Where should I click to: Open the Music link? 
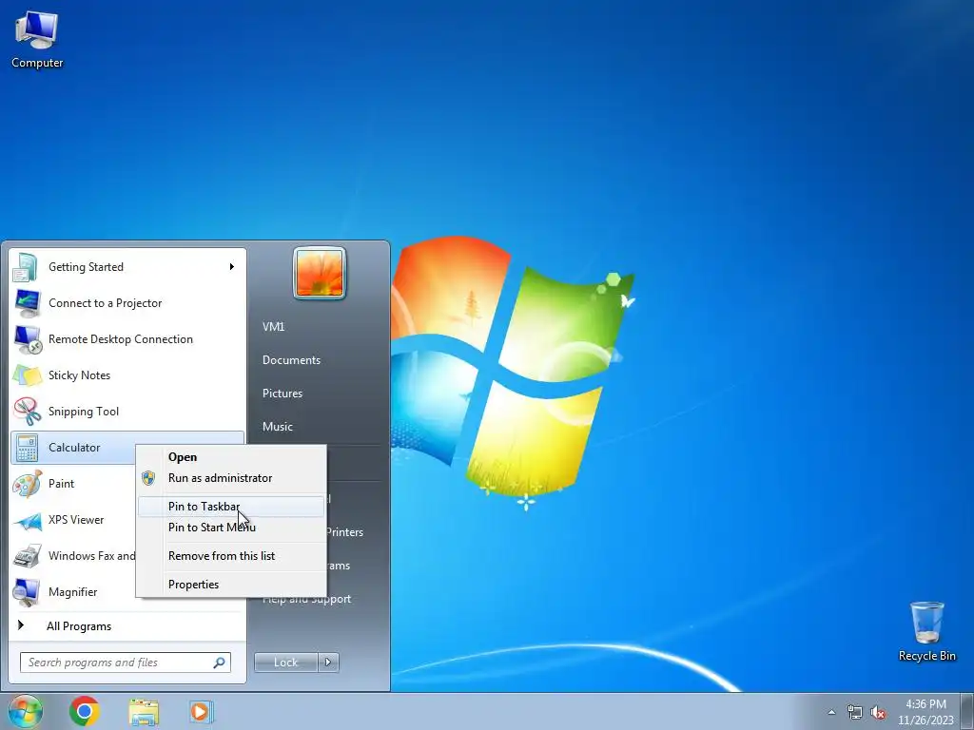[277, 427]
